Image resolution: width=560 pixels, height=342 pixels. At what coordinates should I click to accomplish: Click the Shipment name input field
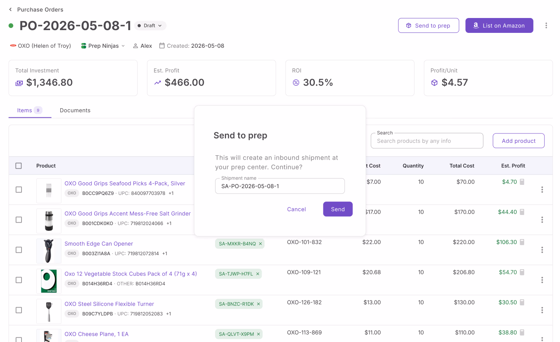coord(280,186)
